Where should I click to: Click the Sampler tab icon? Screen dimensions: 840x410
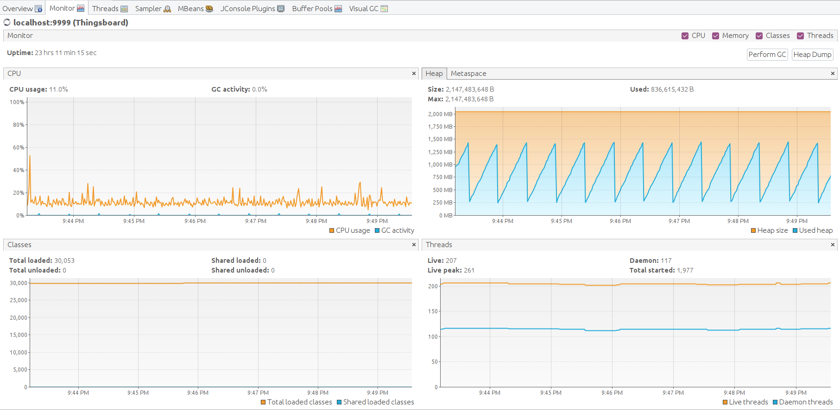(x=167, y=9)
